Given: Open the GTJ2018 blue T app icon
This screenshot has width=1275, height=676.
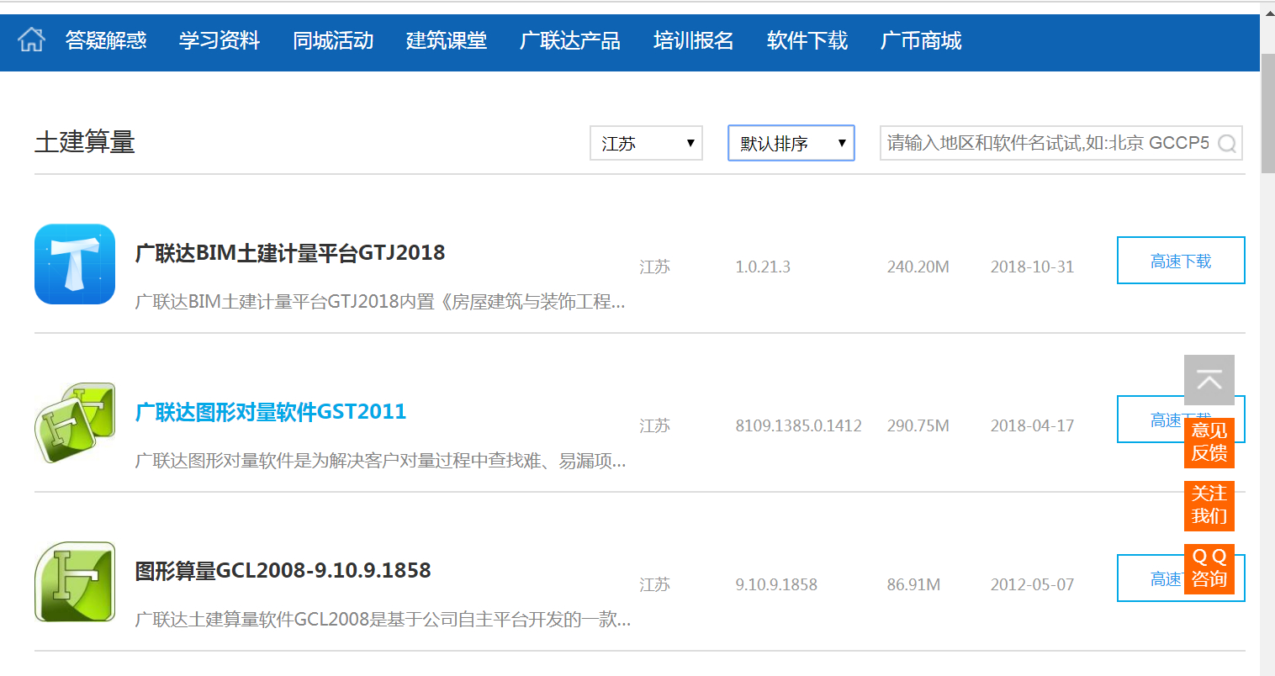Looking at the screenshot, I should pyautogui.click(x=75, y=264).
